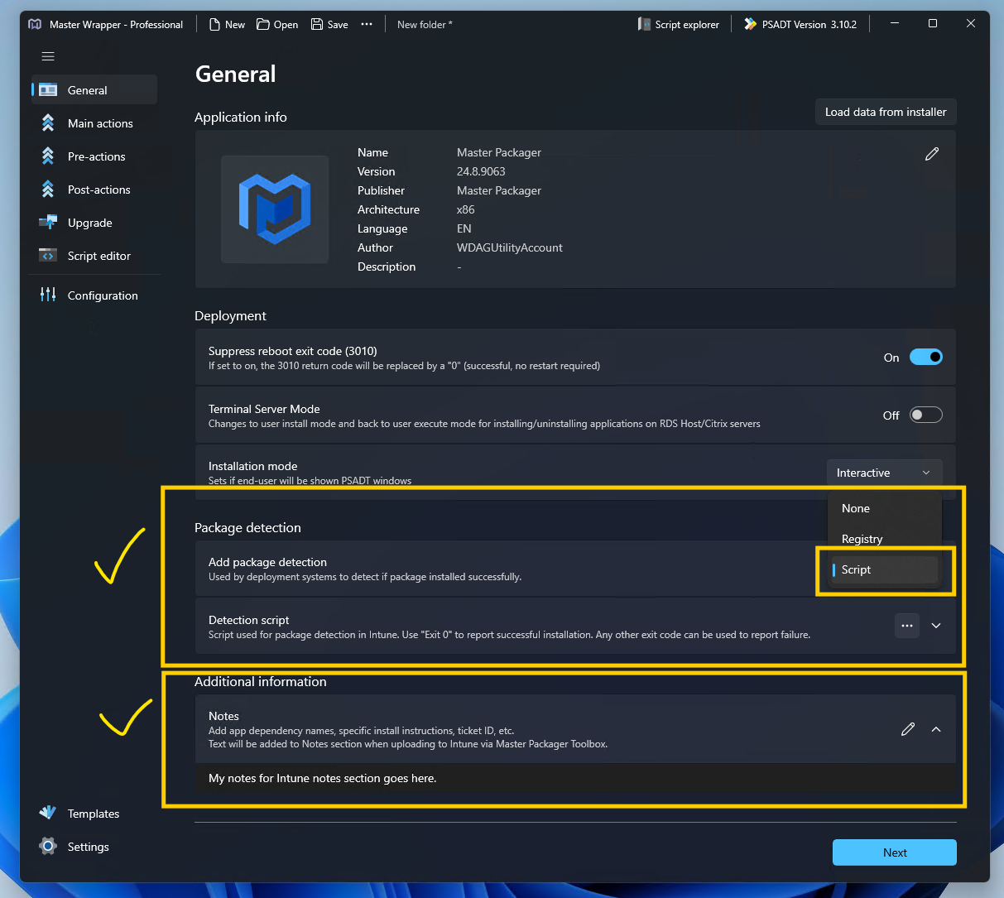Viewport: 1004px width, 898px height.
Task: Open an existing project
Action: tap(277, 24)
